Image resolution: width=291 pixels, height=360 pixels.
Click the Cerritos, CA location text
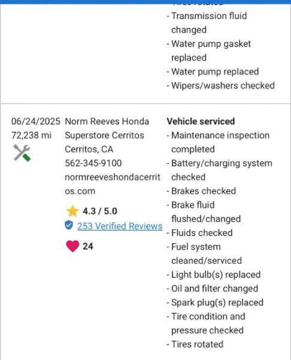[x=89, y=149]
